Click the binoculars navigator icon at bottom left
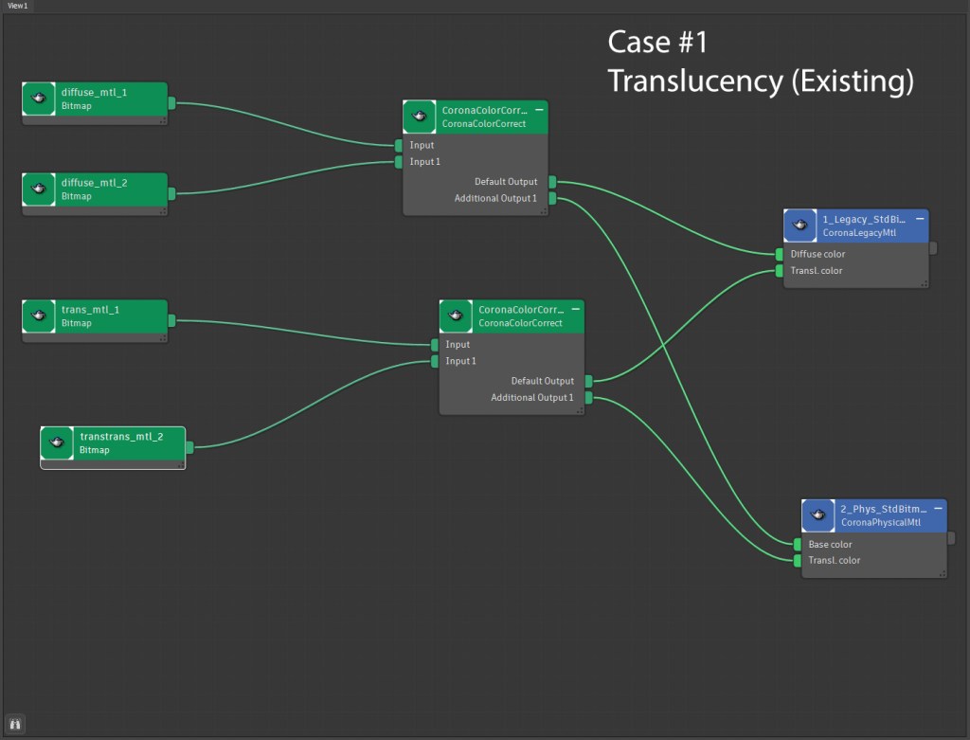 pos(16,725)
